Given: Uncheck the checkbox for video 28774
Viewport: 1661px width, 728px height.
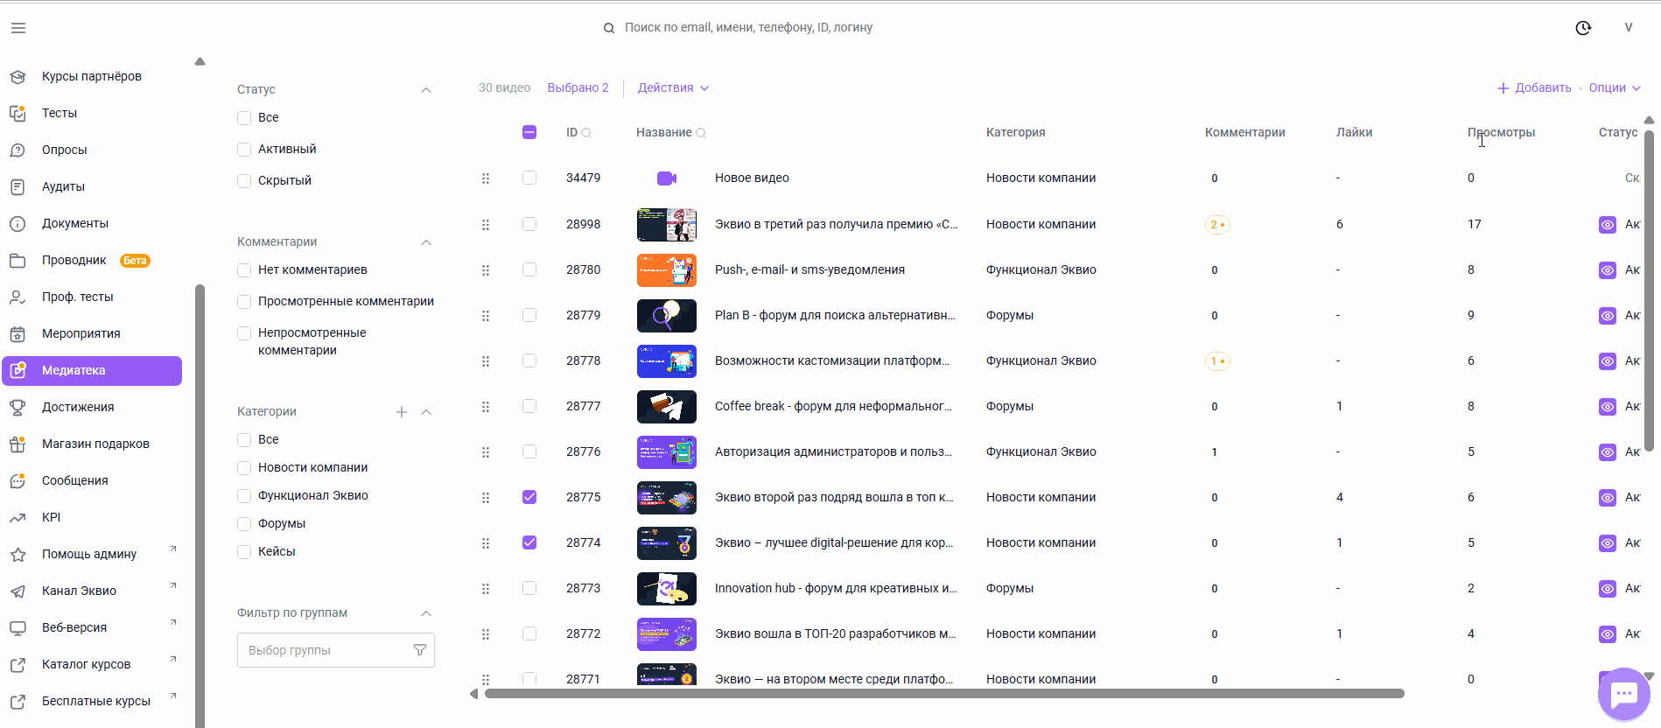Looking at the screenshot, I should click(529, 542).
